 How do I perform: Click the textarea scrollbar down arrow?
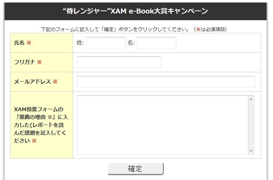coord(251,151)
